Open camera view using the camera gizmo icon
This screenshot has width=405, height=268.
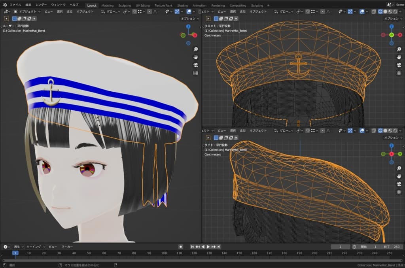pos(195,64)
